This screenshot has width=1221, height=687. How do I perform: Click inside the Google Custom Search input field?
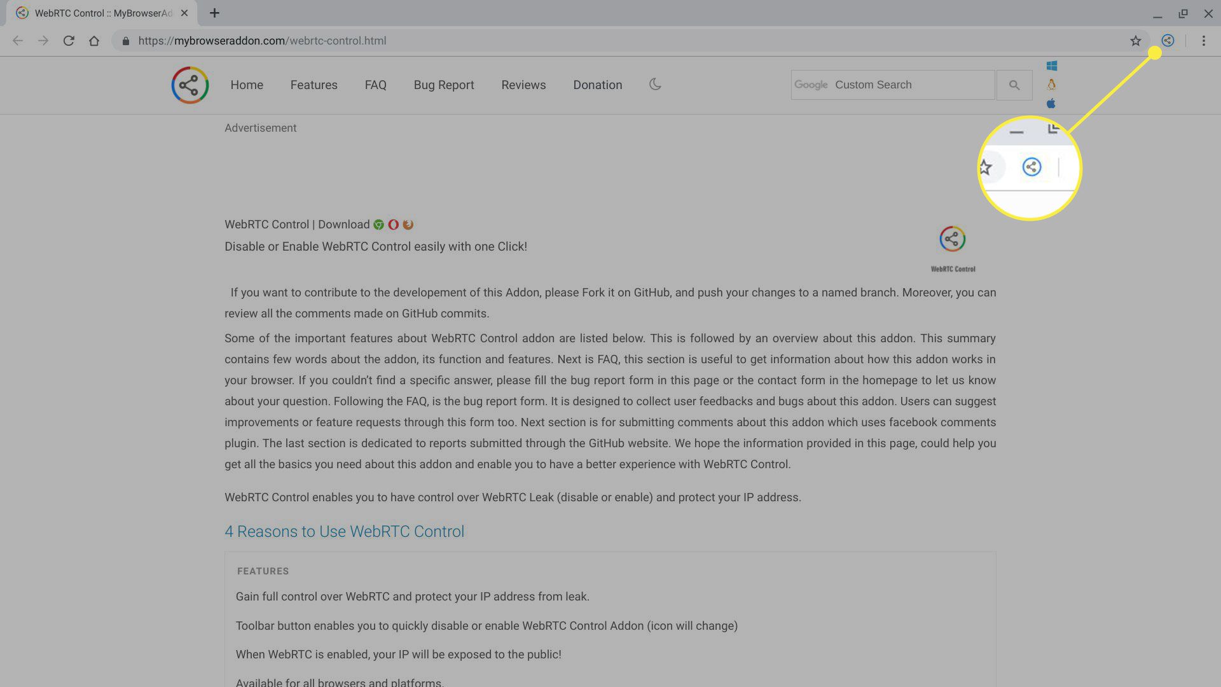(893, 85)
